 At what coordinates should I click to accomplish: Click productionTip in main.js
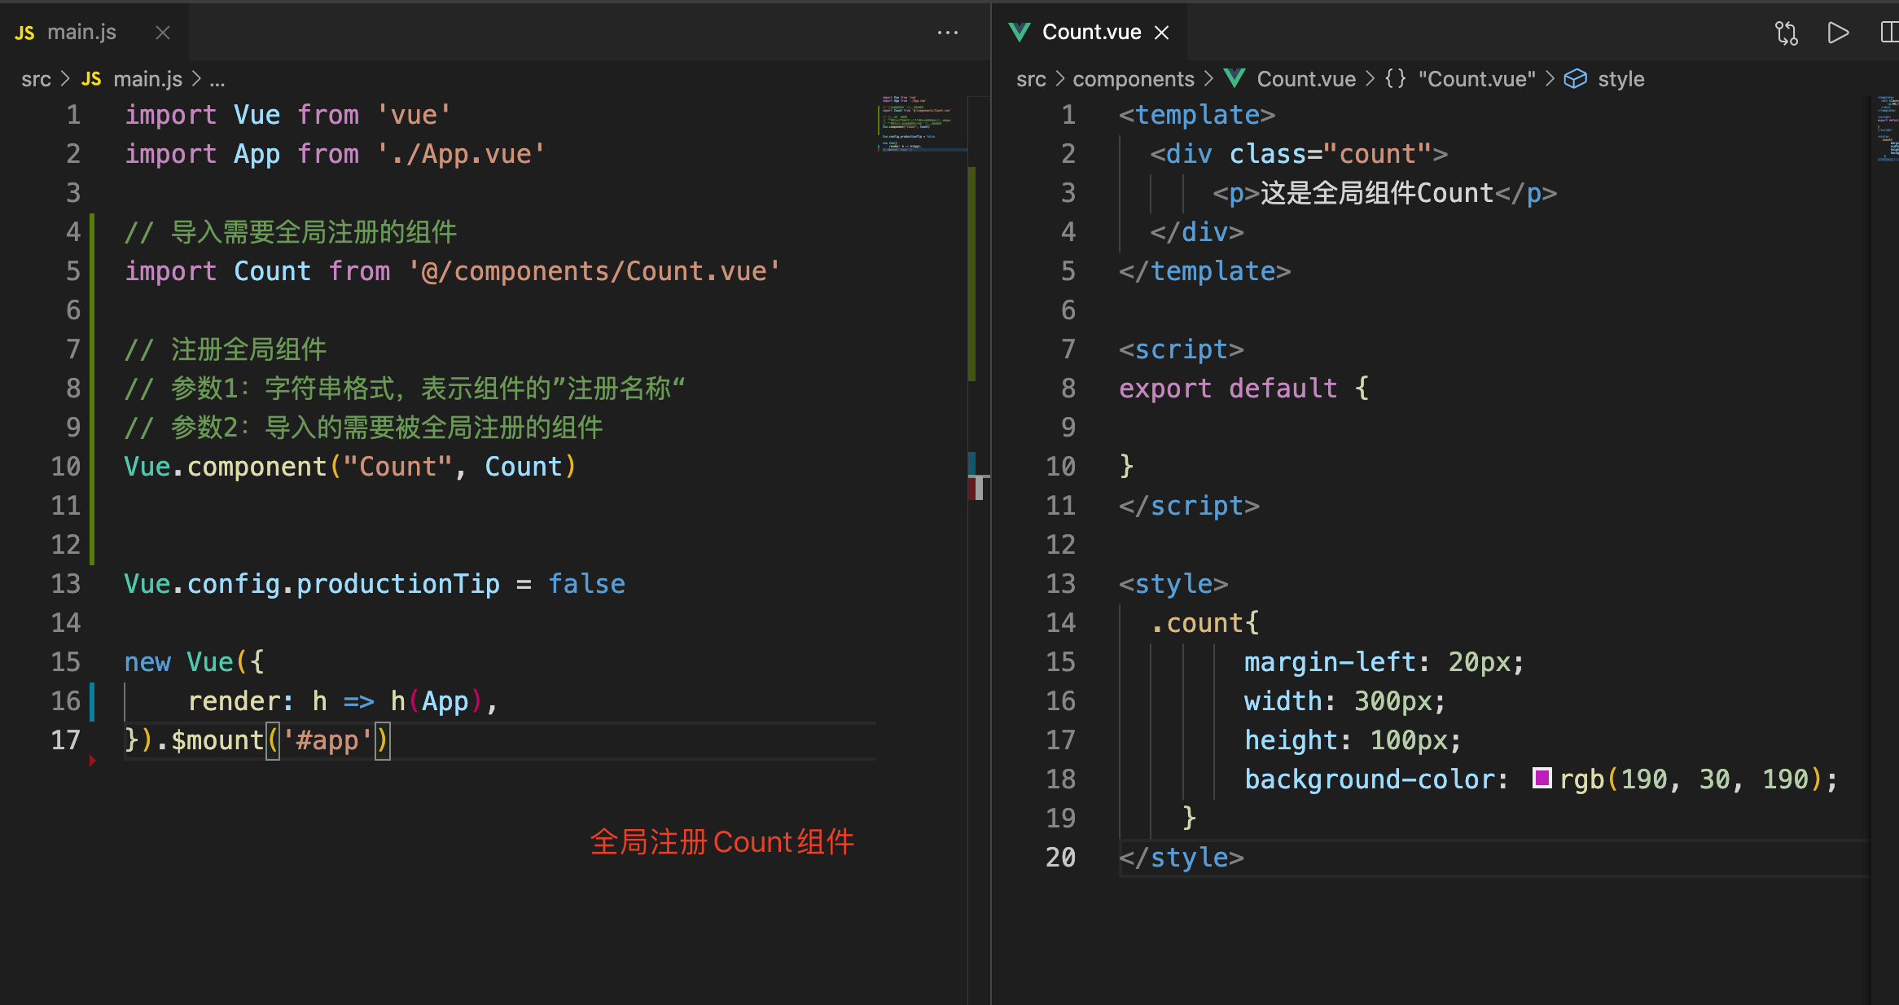click(x=398, y=584)
